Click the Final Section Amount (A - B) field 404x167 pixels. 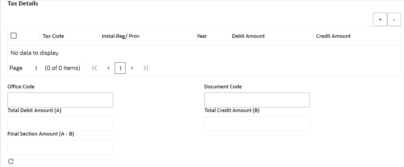tap(60, 147)
